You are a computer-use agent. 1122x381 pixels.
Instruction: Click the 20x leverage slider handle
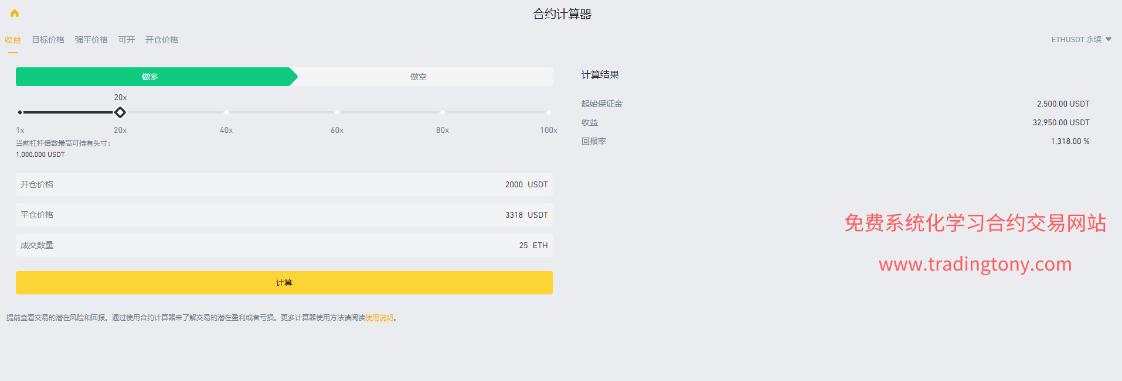pyautogui.click(x=120, y=112)
